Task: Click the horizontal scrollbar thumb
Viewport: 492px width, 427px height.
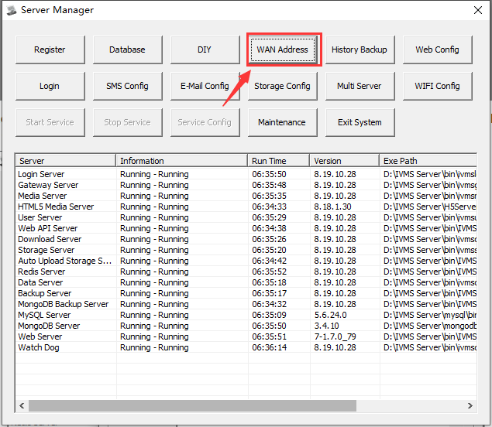Action: [x=192, y=406]
